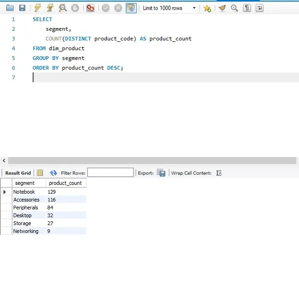Screen dimensions: 299x281
Task: Commit transaction check mark icon
Action: point(106,8)
